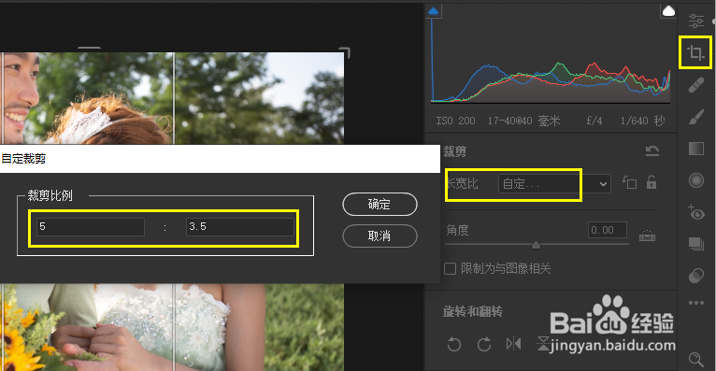The height and width of the screenshot is (371, 716).
Task: Open the More image settings ellipsis
Action: click(x=696, y=303)
